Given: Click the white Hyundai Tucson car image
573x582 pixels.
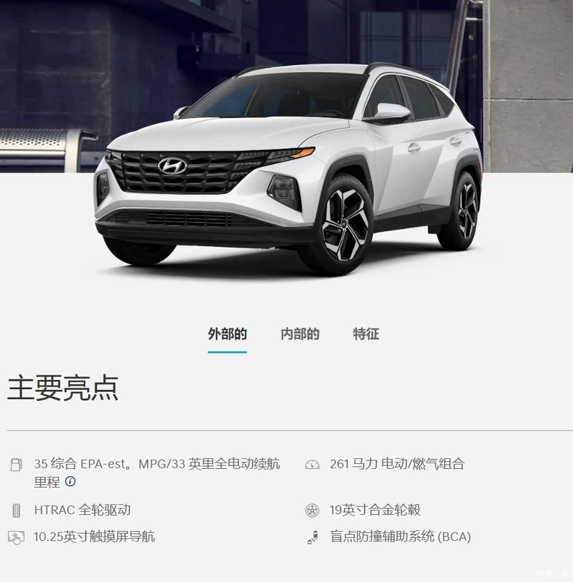Looking at the screenshot, I should (288, 169).
